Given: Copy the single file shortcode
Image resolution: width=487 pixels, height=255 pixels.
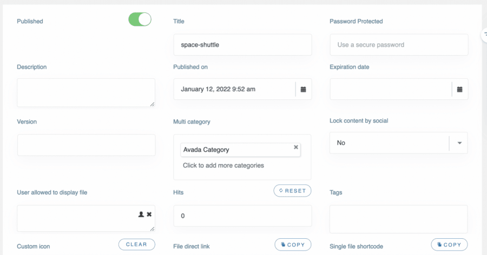Looking at the screenshot, I should pos(449,245).
